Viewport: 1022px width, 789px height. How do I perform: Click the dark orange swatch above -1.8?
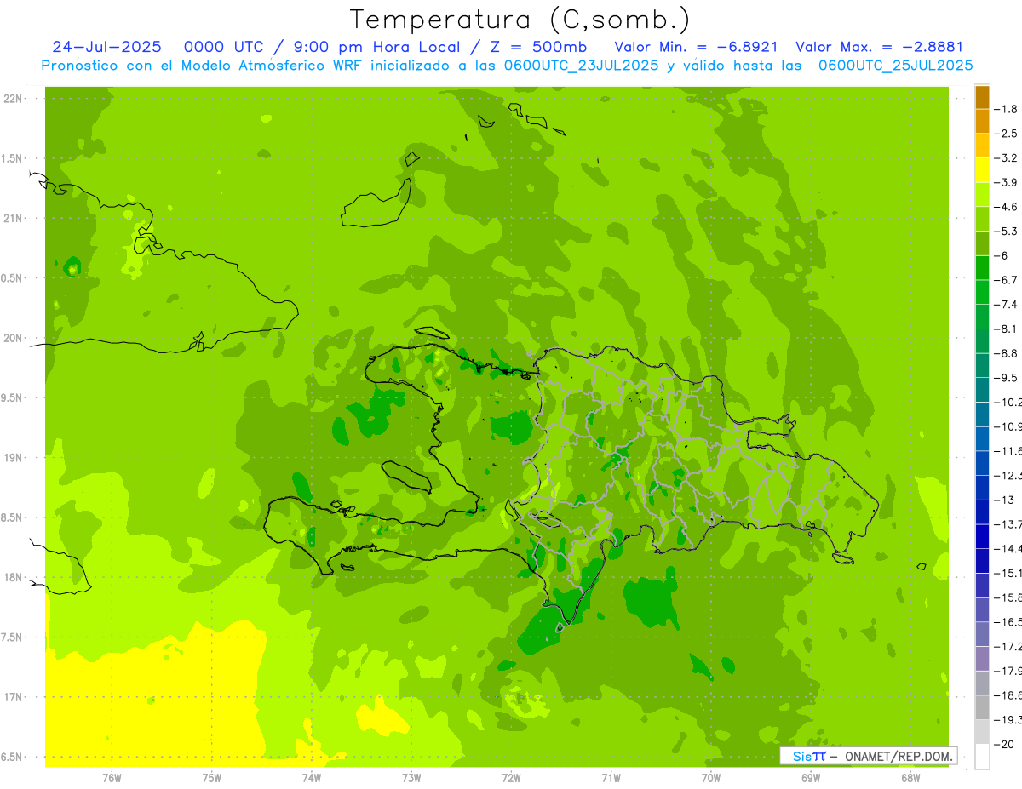pos(982,97)
